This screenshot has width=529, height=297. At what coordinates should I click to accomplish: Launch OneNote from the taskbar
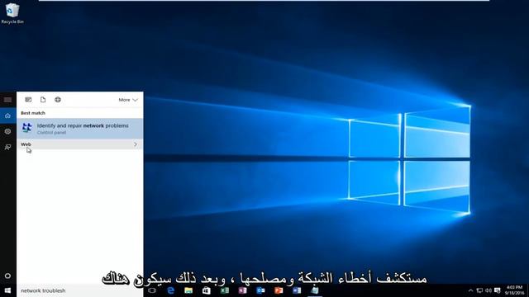[x=242, y=290]
